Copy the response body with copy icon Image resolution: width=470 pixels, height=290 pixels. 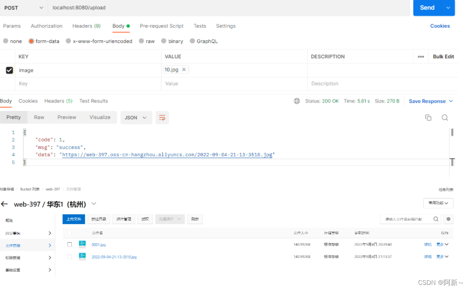pyautogui.click(x=428, y=118)
